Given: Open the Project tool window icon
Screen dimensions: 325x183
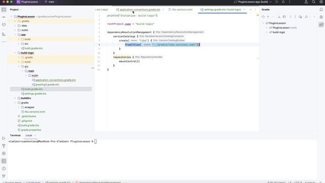Looking at the screenshot, I should click(x=4, y=10).
